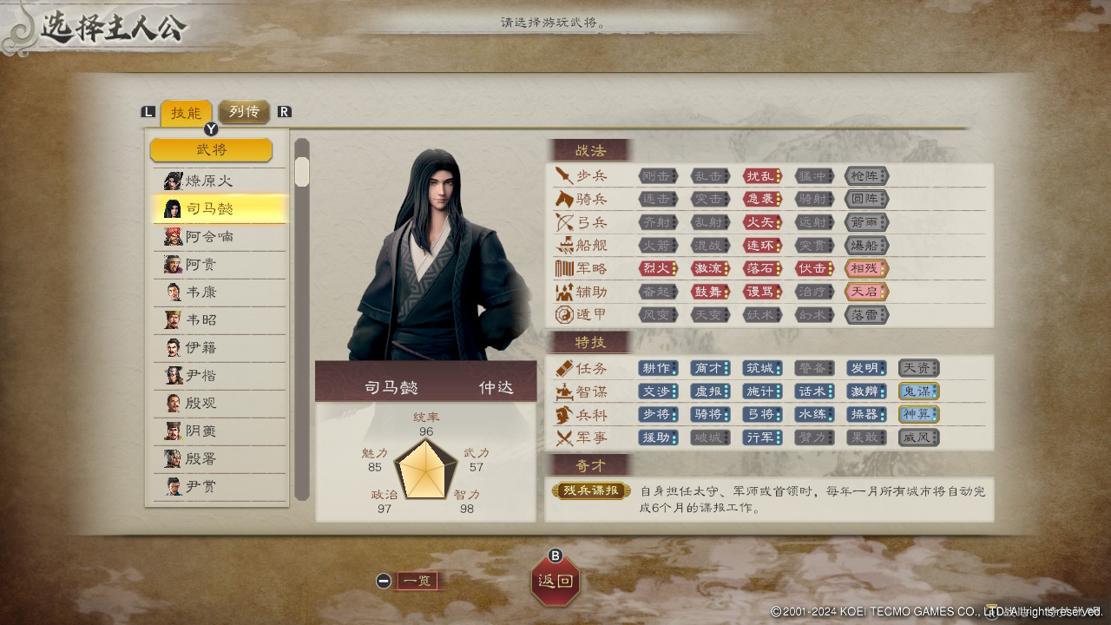The width and height of the screenshot is (1111, 625).
Task: Click the officer list scrollbar handle
Action: click(x=302, y=172)
